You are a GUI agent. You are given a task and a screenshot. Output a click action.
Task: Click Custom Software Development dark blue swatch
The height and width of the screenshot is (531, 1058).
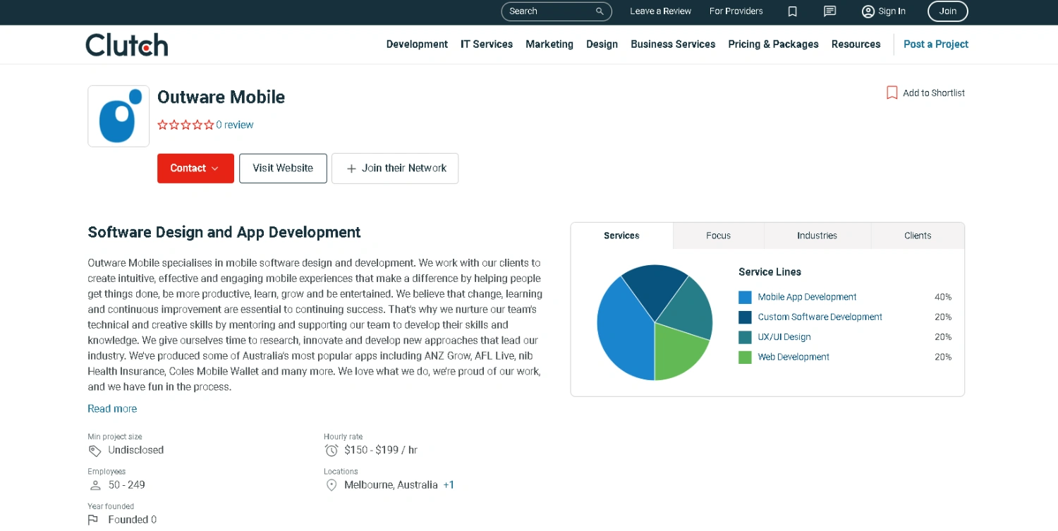[x=745, y=317]
